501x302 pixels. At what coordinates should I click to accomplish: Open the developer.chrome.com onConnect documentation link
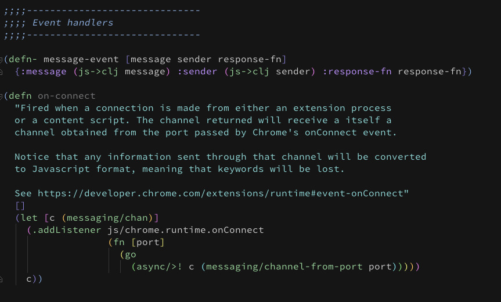pos(221,193)
